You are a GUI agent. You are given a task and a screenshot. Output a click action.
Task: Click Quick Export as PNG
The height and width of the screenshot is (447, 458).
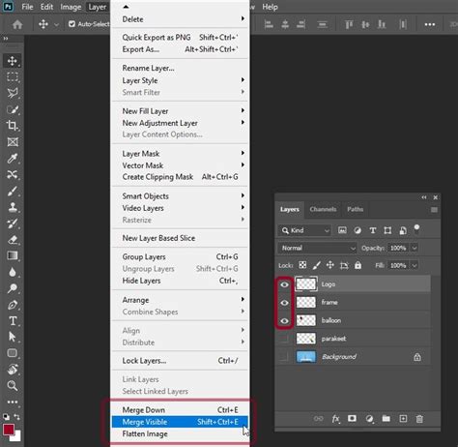pyautogui.click(x=180, y=38)
